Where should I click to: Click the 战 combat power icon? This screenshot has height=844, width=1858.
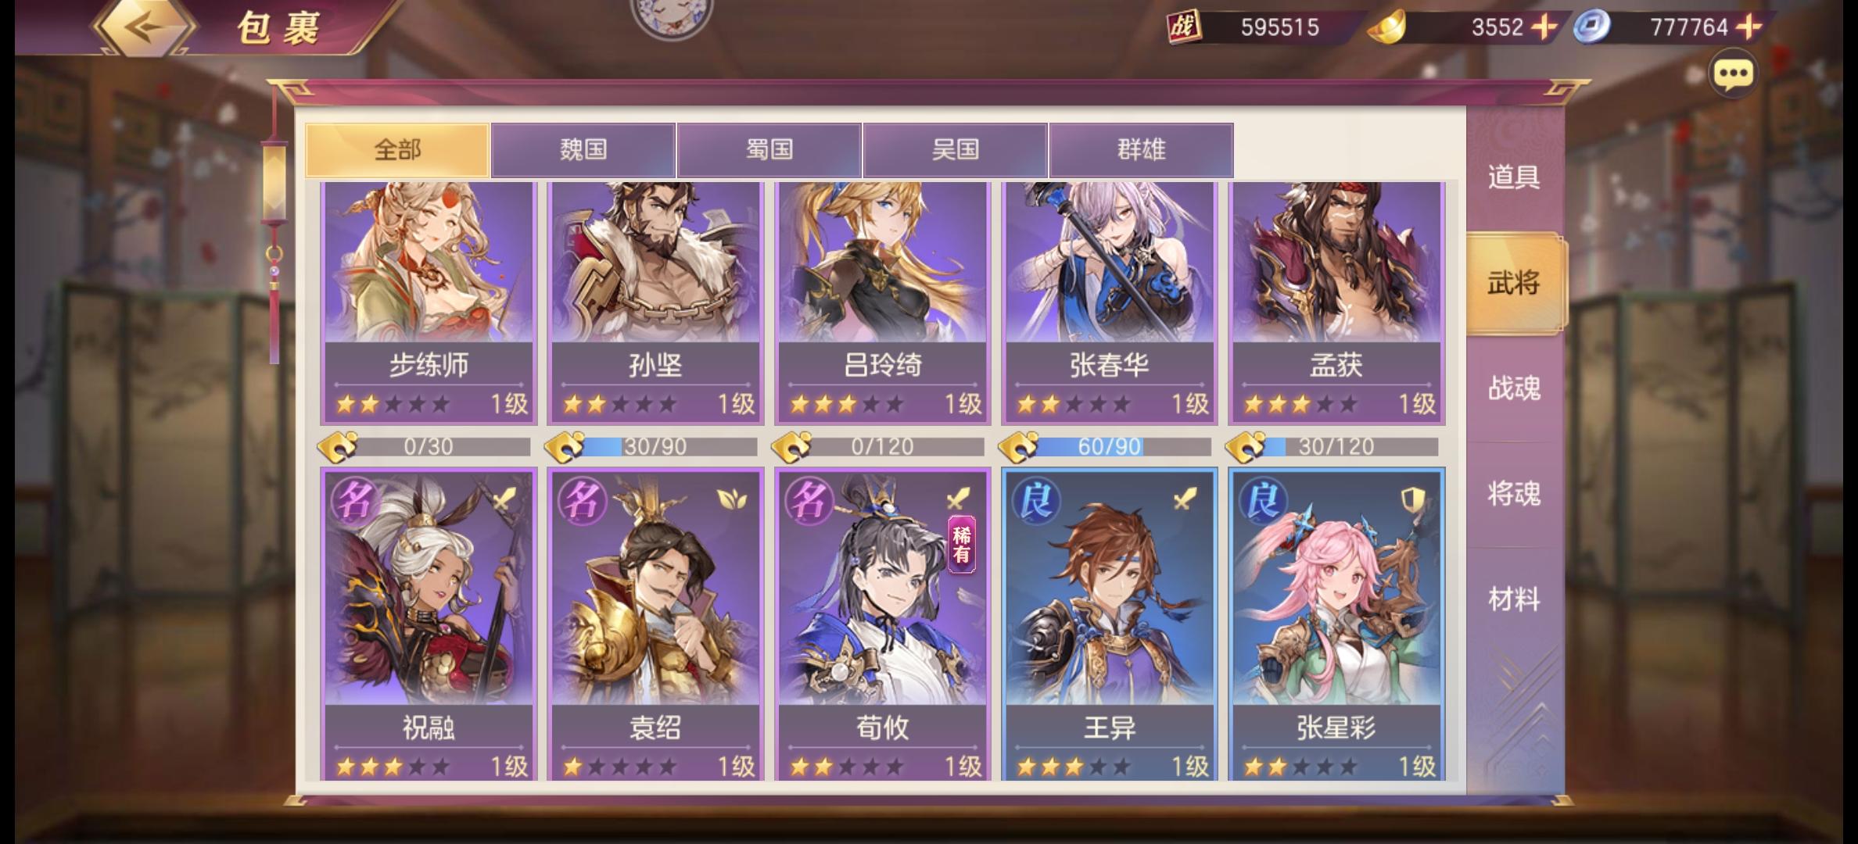pyautogui.click(x=1184, y=27)
